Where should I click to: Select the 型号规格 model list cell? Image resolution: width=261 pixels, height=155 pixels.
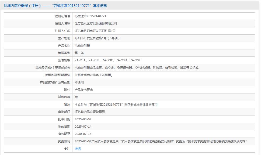point(107,60)
